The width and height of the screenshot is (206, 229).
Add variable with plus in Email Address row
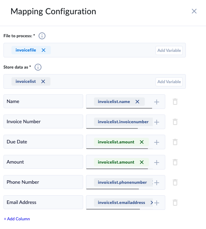point(157,203)
